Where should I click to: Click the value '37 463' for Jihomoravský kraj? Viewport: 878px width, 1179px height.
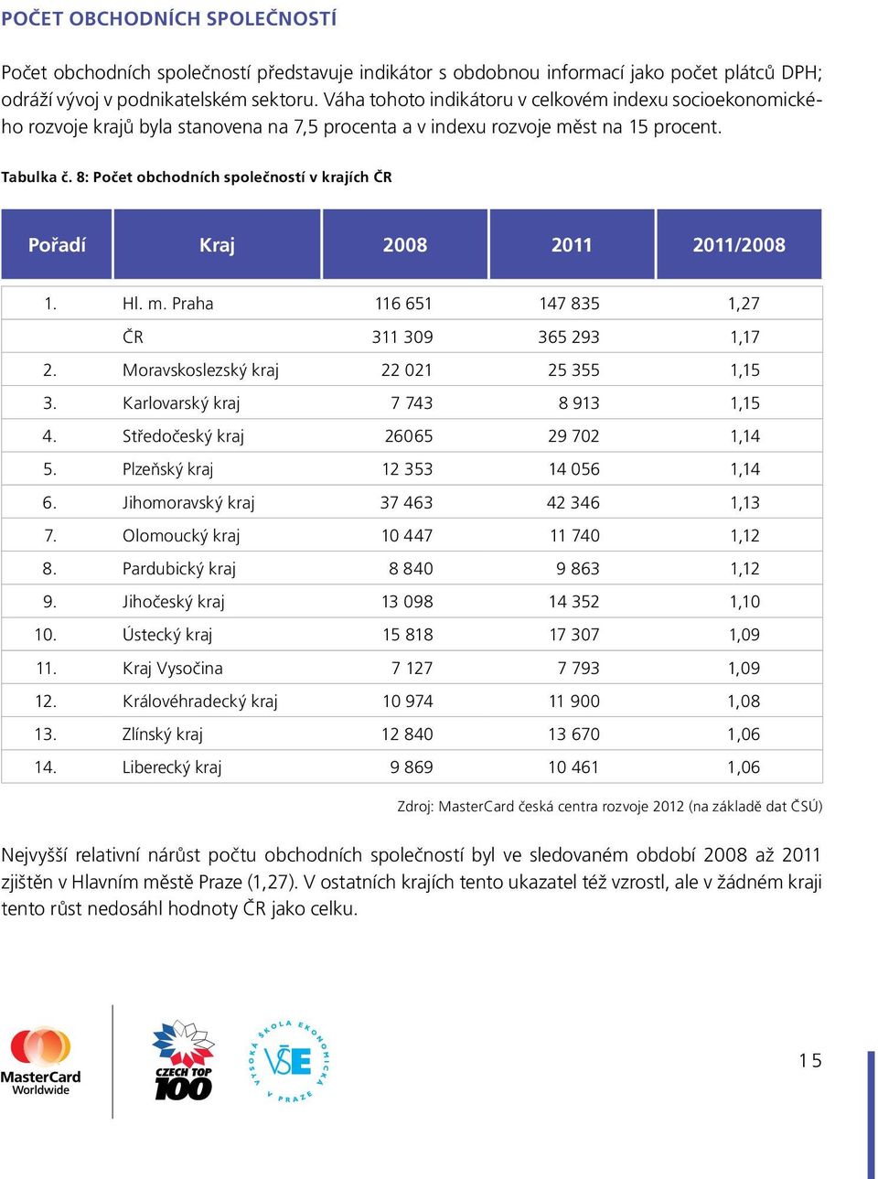(407, 503)
